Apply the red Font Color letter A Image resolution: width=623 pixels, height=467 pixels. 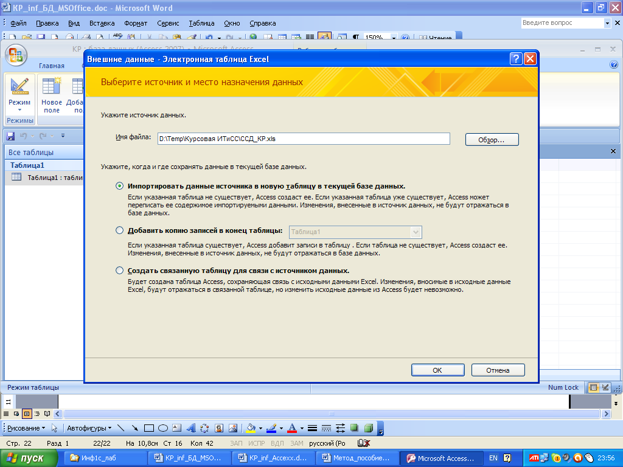point(293,428)
